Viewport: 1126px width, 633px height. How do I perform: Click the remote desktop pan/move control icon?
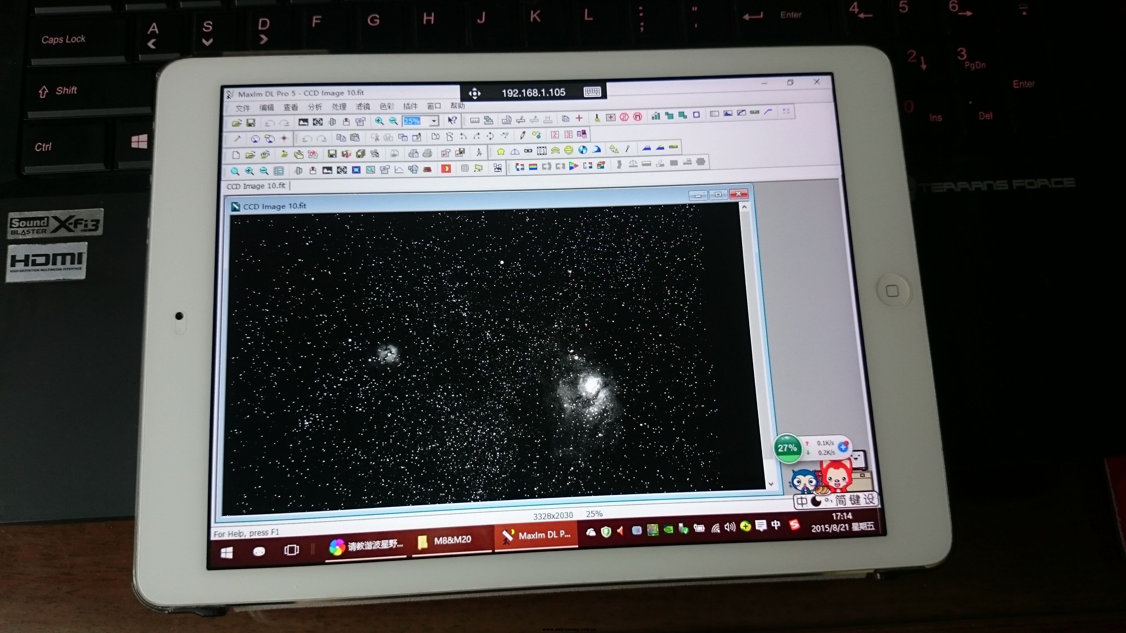[x=475, y=93]
